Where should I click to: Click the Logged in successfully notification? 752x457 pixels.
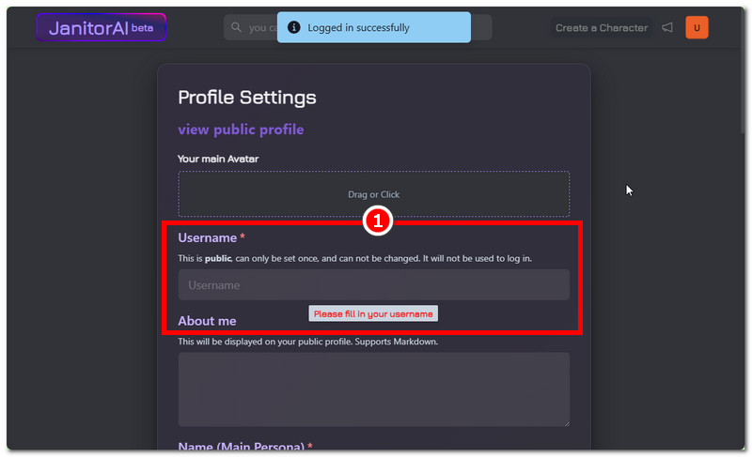coord(374,28)
